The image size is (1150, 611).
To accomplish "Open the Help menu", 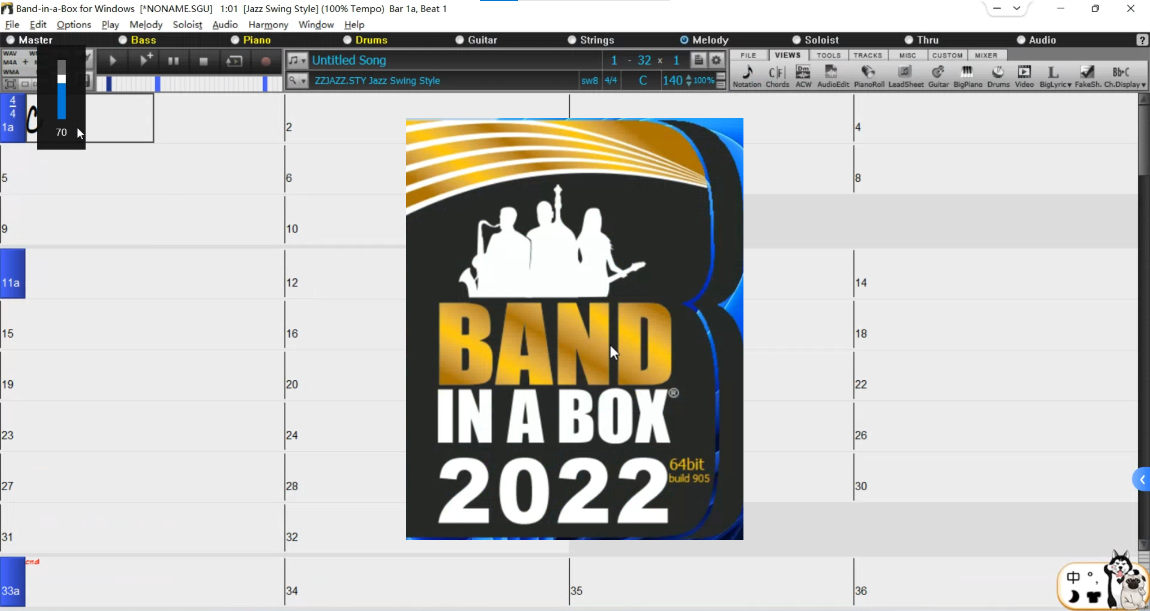I will (354, 25).
